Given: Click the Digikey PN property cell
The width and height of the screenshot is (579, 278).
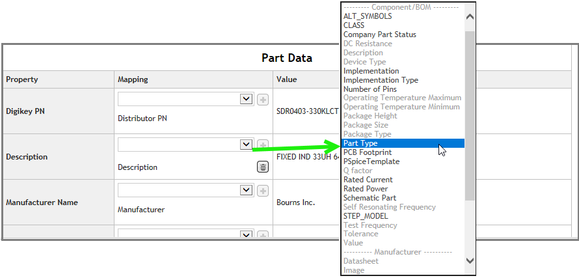Looking at the screenshot, I should point(59,111).
